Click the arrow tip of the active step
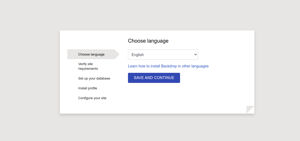The image size is (300, 141). pyautogui.click(x=117, y=54)
